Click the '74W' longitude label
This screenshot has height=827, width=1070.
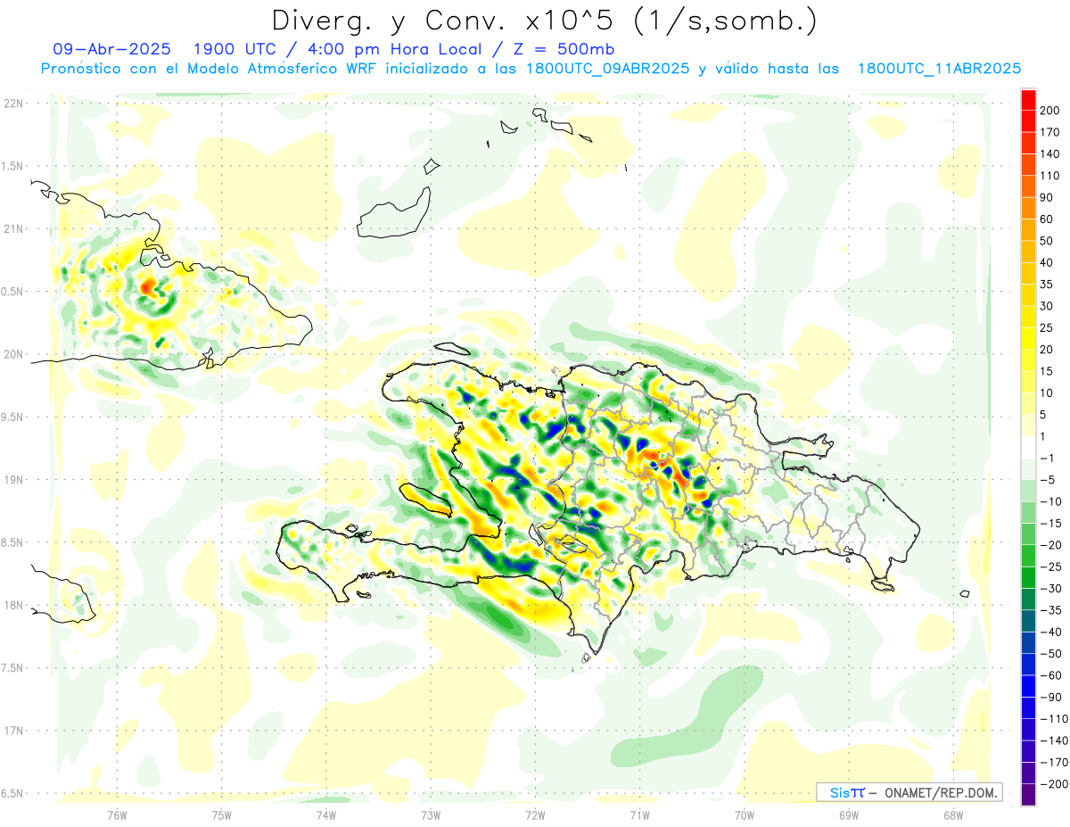pos(325,815)
